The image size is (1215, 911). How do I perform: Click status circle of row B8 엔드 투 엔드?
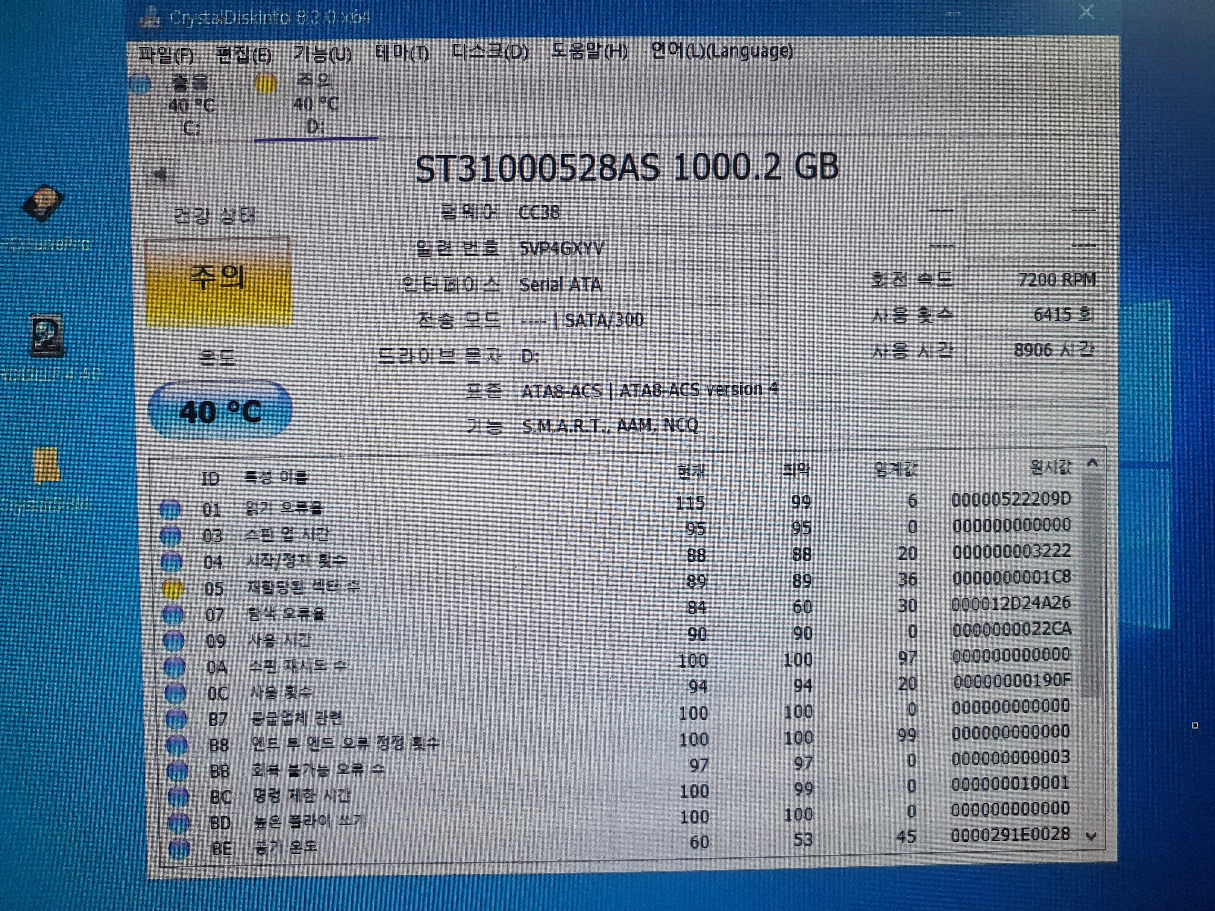(177, 745)
